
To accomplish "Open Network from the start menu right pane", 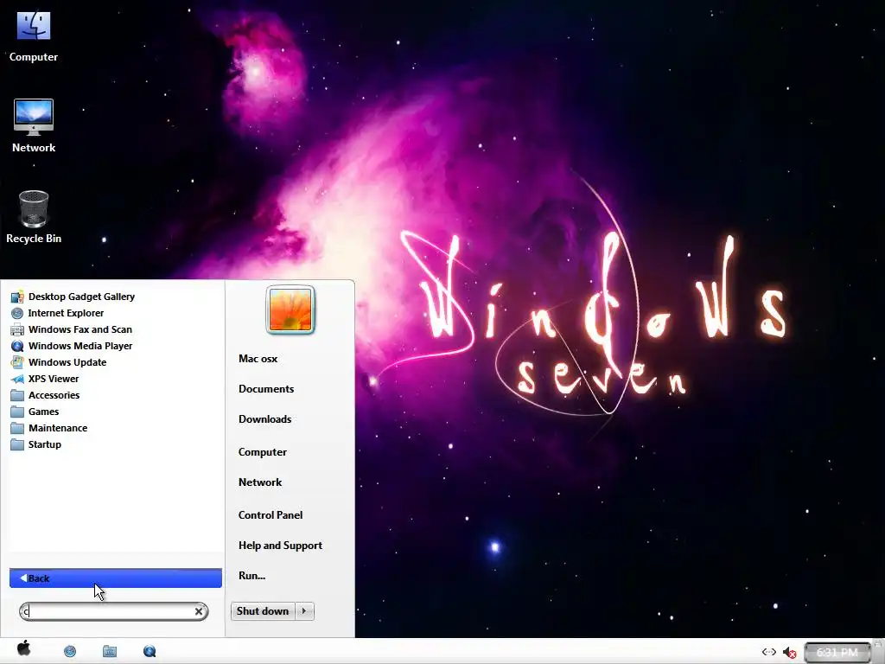I will [259, 482].
